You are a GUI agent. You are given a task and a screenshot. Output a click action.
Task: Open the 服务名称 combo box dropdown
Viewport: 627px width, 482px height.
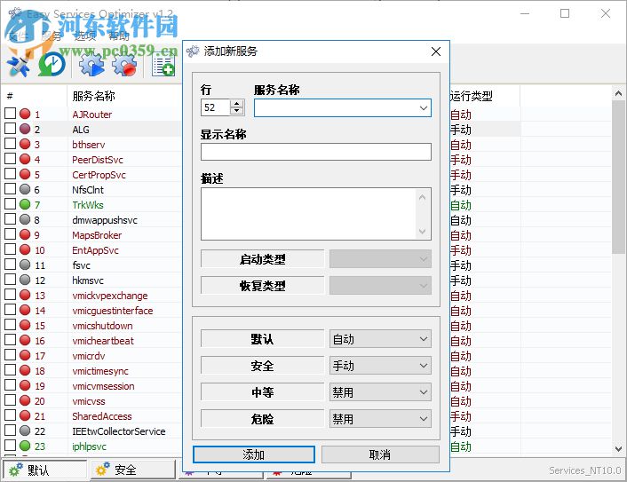coord(423,108)
